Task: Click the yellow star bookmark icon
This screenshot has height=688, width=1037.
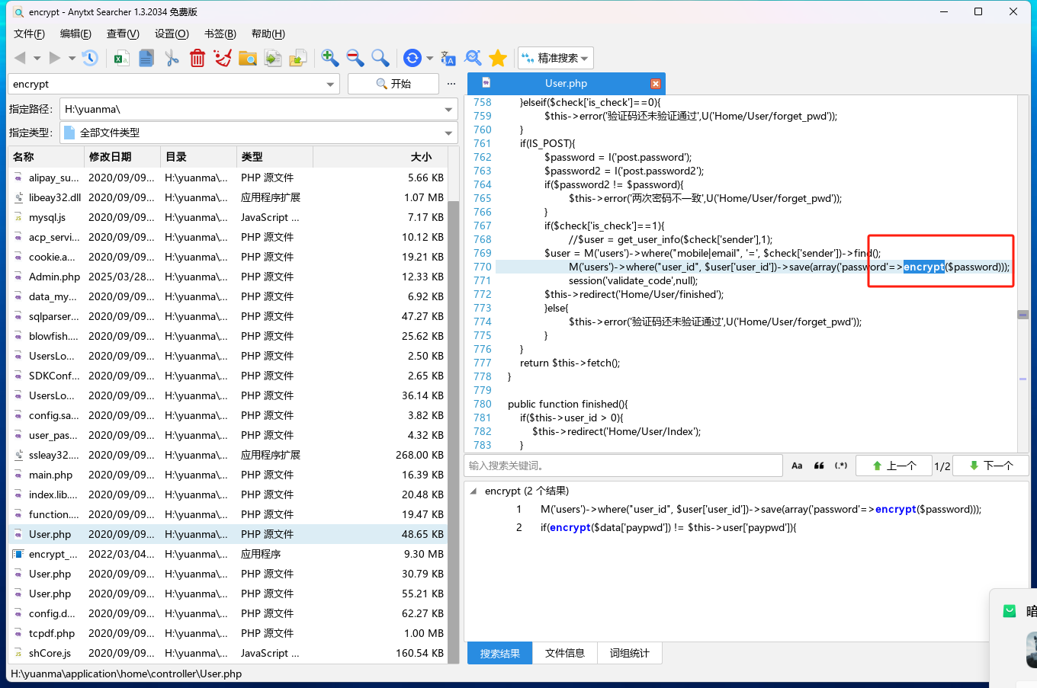Action: [498, 58]
